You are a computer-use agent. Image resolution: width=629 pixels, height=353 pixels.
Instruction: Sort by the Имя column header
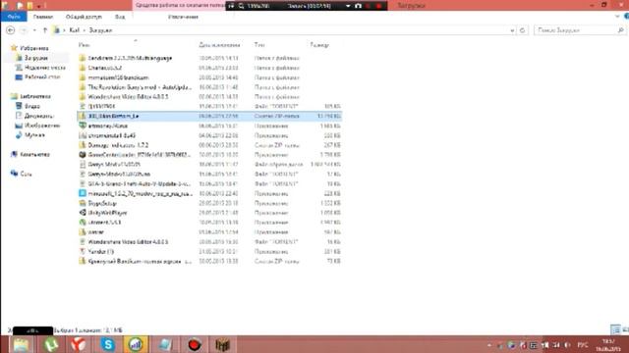tap(84, 45)
